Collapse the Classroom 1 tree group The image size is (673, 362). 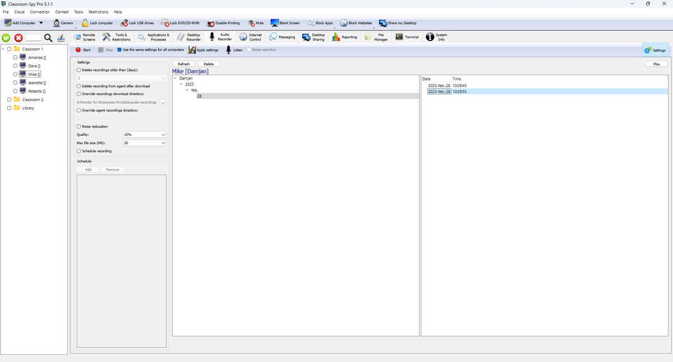point(3,49)
